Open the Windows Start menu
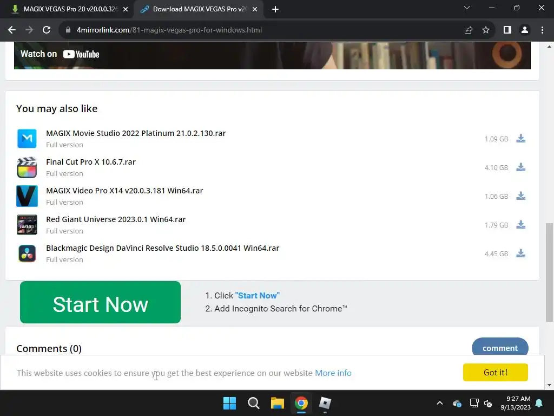The height and width of the screenshot is (416, 554). [229, 403]
